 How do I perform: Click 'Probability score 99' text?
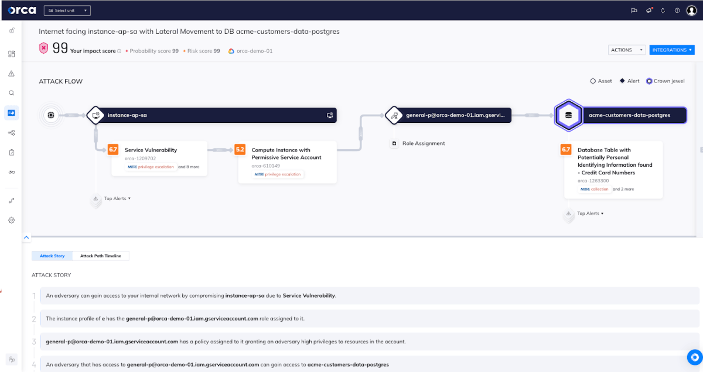[154, 51]
